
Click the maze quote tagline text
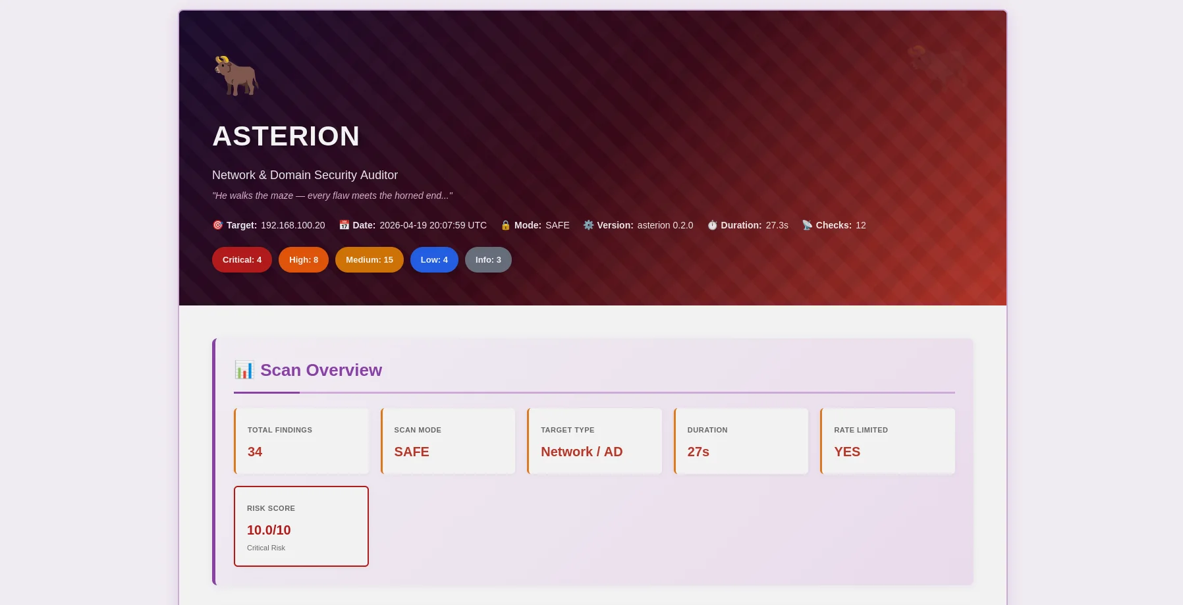click(332, 196)
